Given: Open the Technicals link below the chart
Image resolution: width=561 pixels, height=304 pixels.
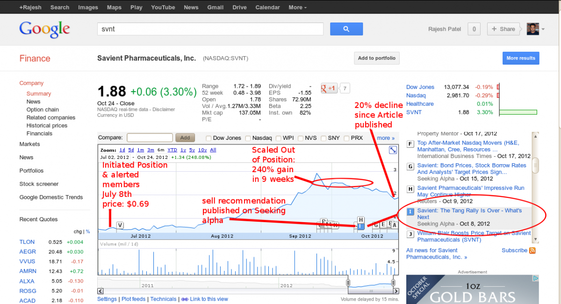Looking at the screenshot, I should coord(164,299).
